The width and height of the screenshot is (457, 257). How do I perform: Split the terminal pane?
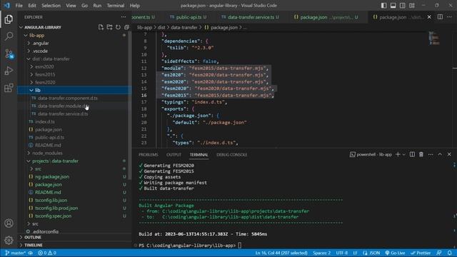[x=412, y=154]
